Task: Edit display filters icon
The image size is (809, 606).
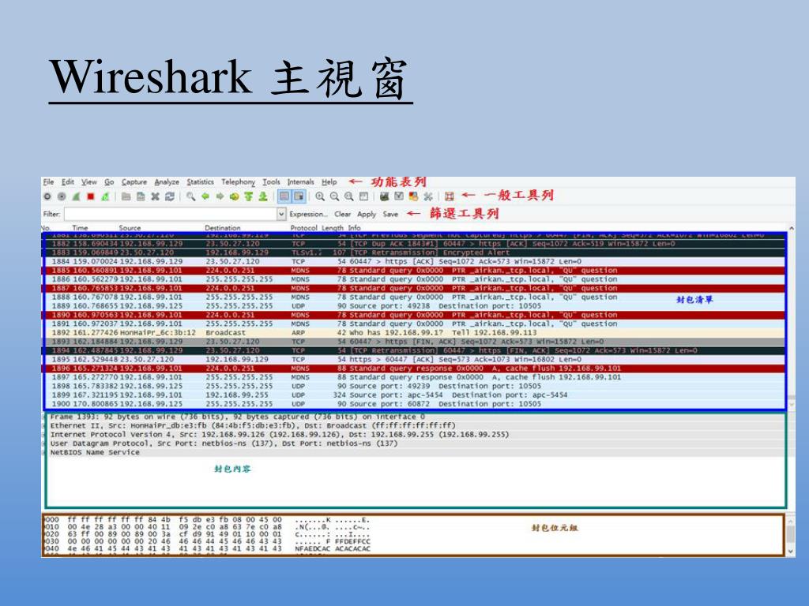Action: coord(399,196)
